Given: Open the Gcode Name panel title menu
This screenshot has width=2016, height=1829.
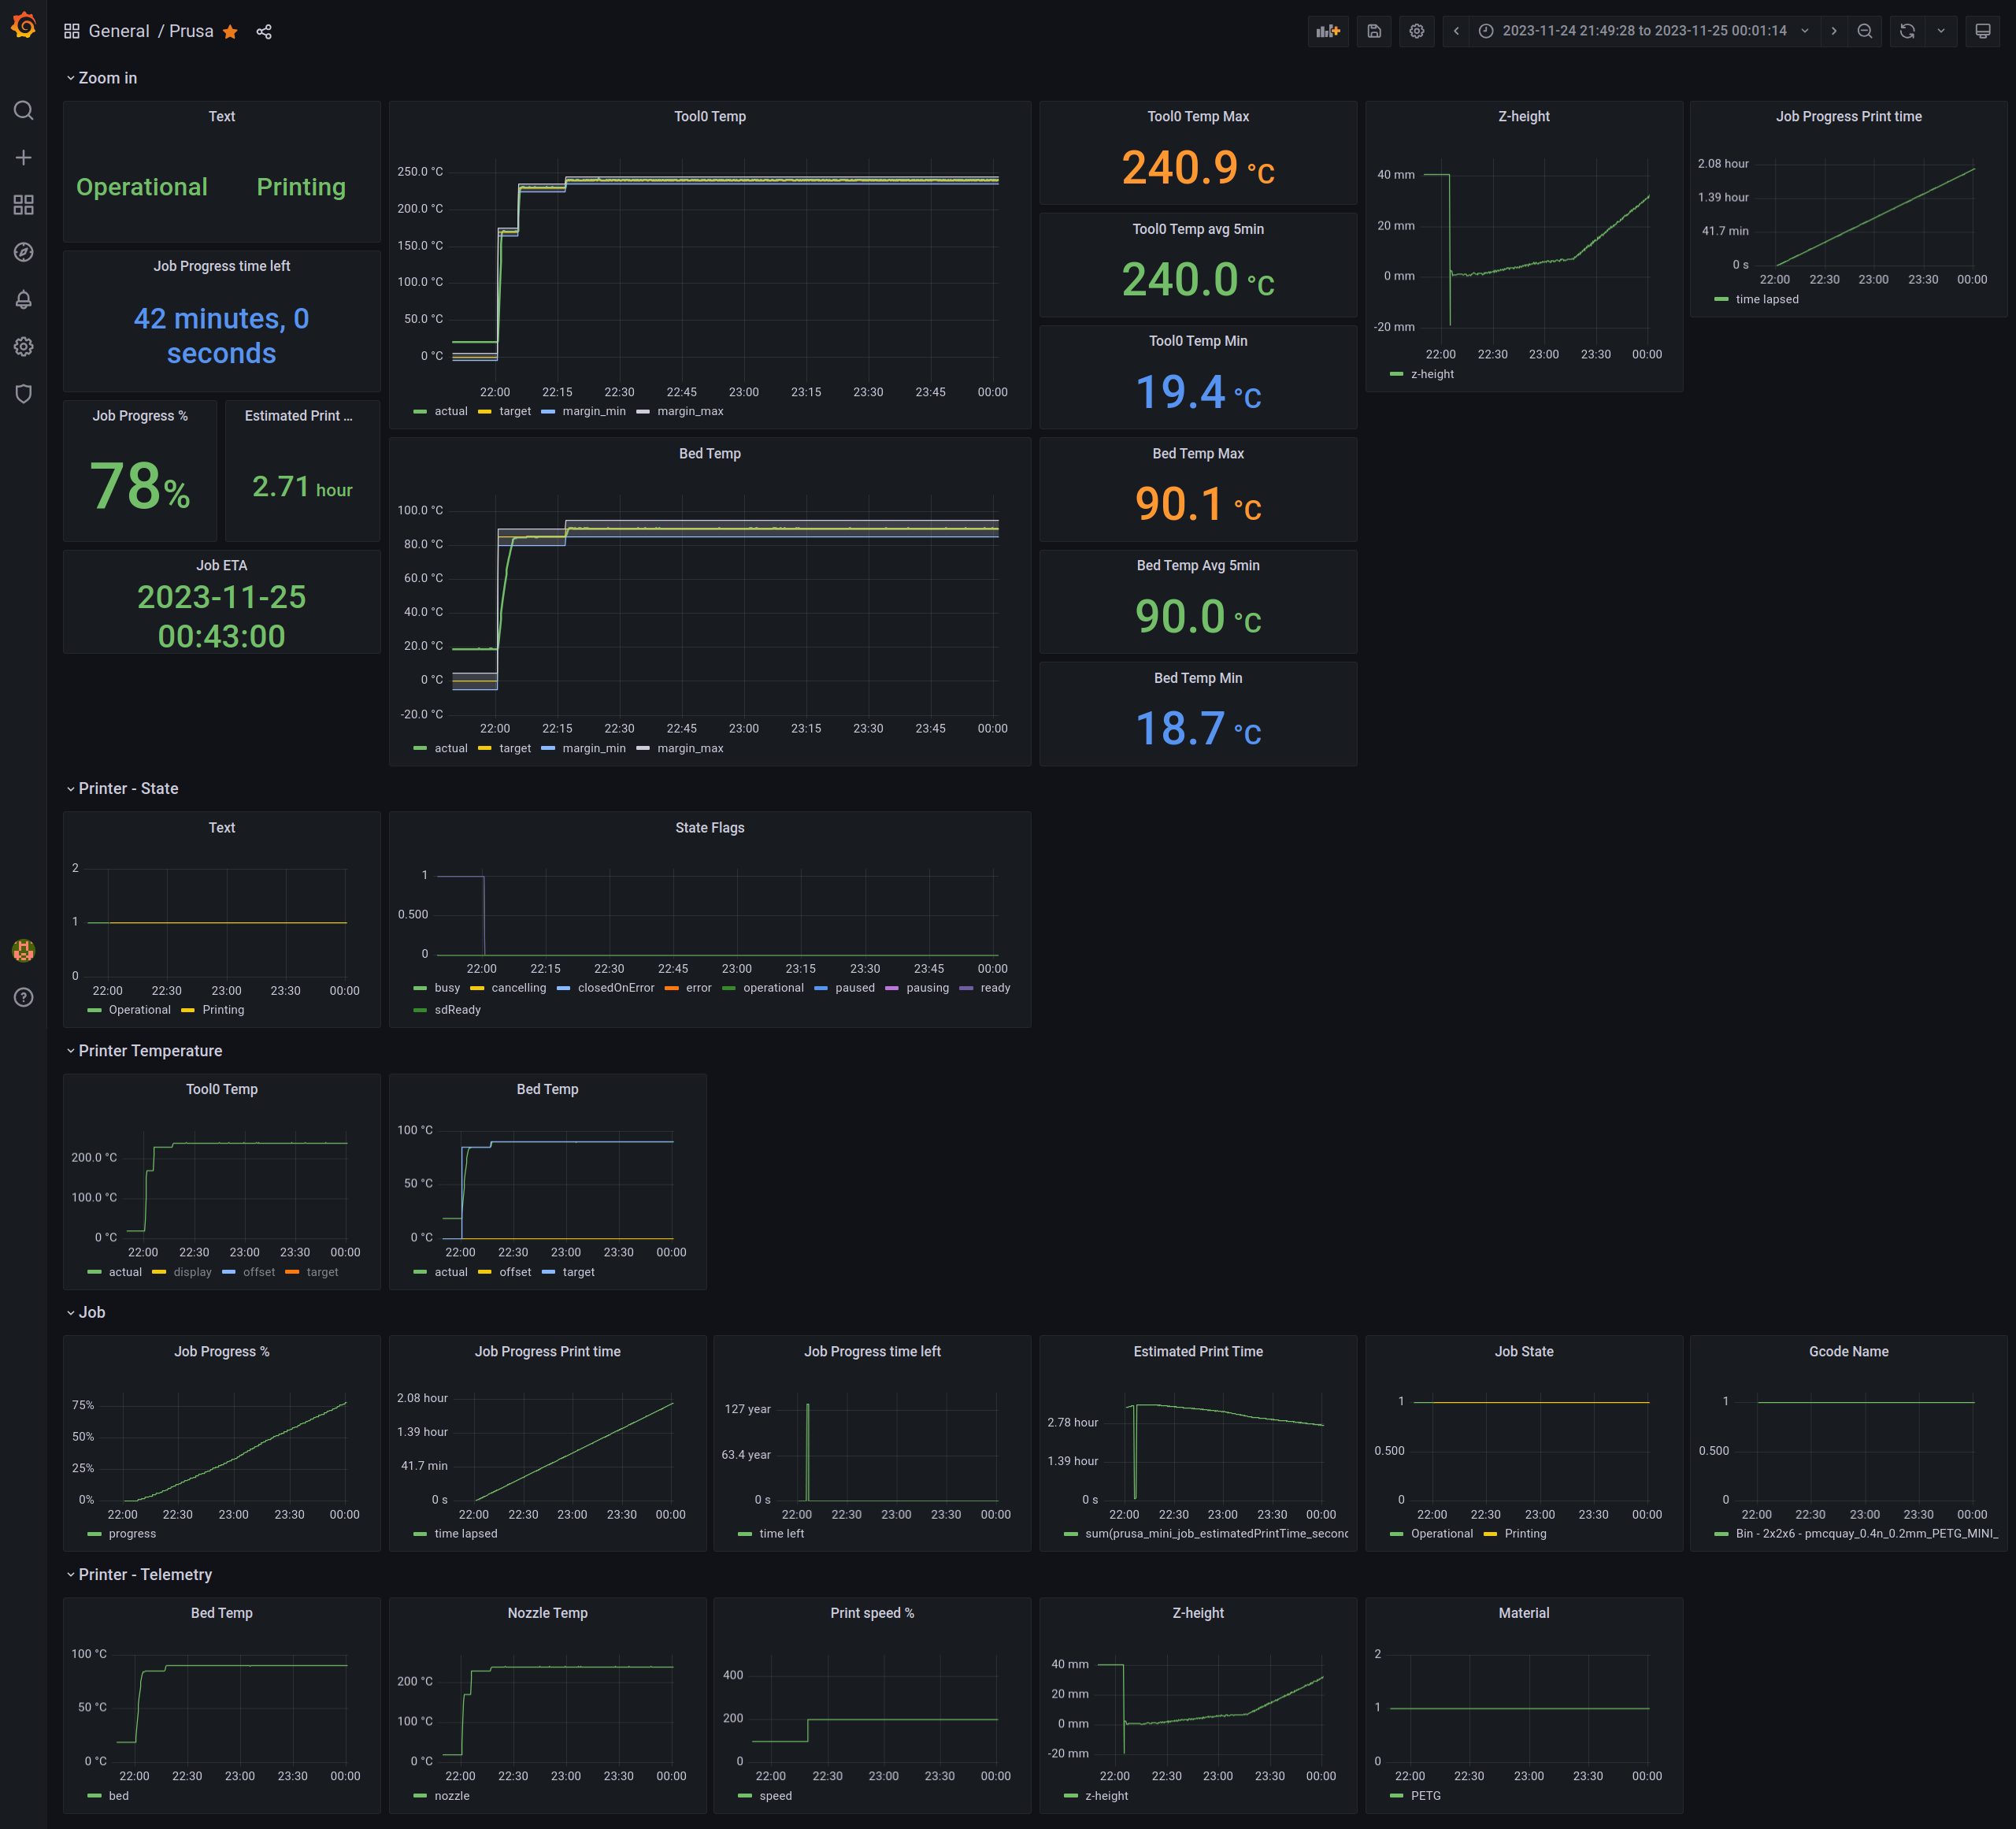Looking at the screenshot, I should pos(1848,1352).
